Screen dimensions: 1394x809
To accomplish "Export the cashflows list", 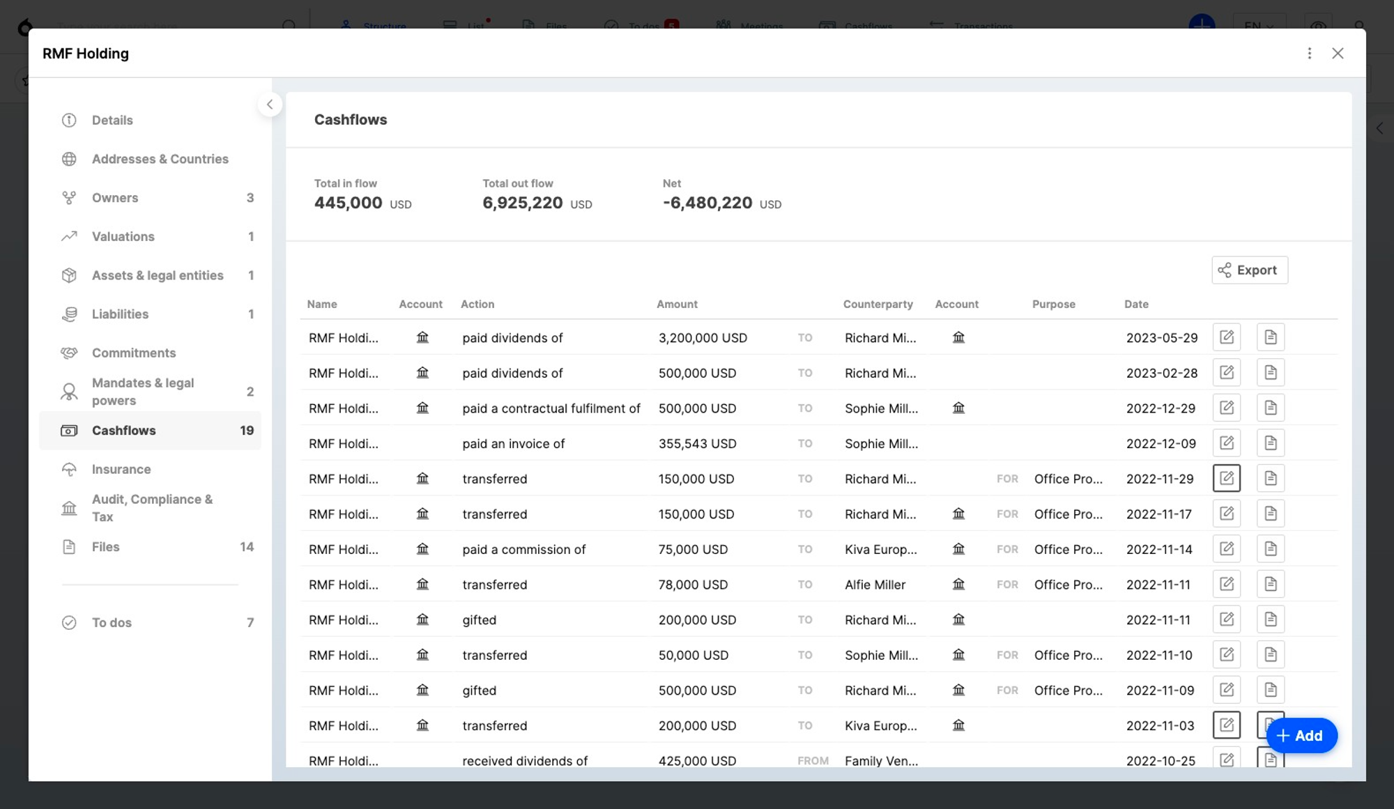I will pos(1250,270).
